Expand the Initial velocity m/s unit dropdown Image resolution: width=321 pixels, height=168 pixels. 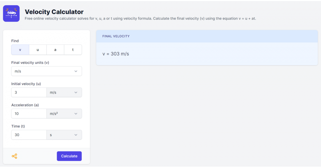coord(64,92)
